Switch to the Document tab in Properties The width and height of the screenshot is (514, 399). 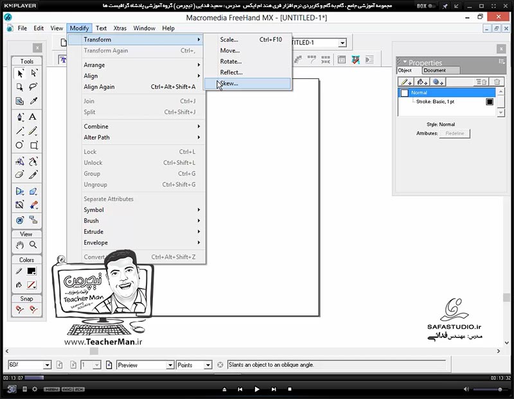point(441,70)
